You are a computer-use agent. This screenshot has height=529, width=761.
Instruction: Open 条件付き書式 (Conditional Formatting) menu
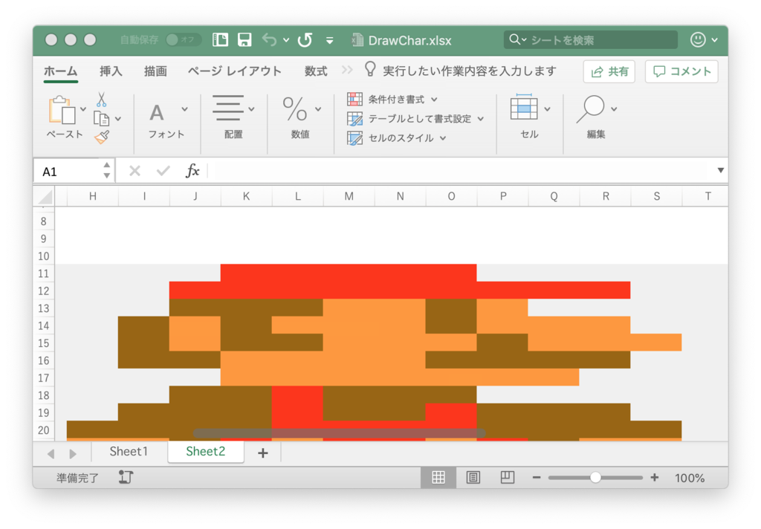click(392, 100)
